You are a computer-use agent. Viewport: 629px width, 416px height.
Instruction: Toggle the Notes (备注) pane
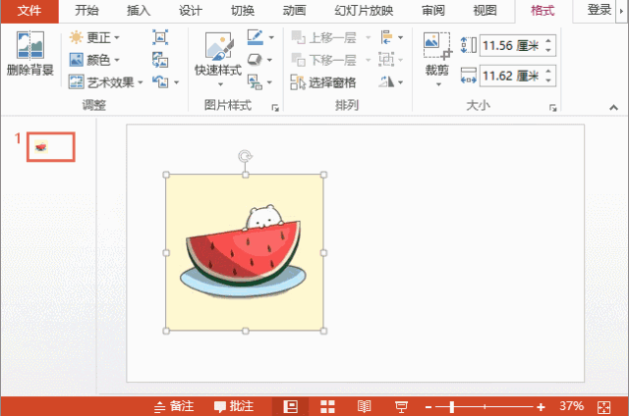(174, 406)
